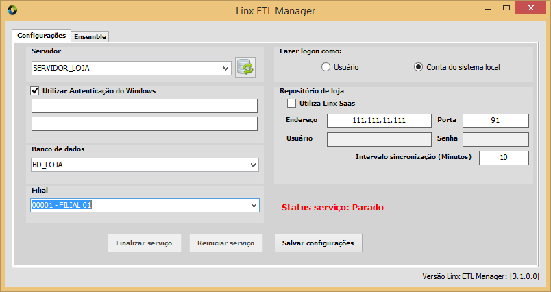Click the Senha input field
Viewport: 551px width, 292px height.
495,140
